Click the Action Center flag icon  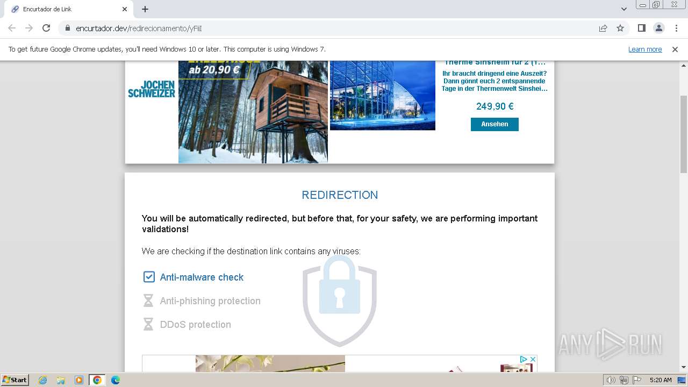pyautogui.click(x=636, y=380)
